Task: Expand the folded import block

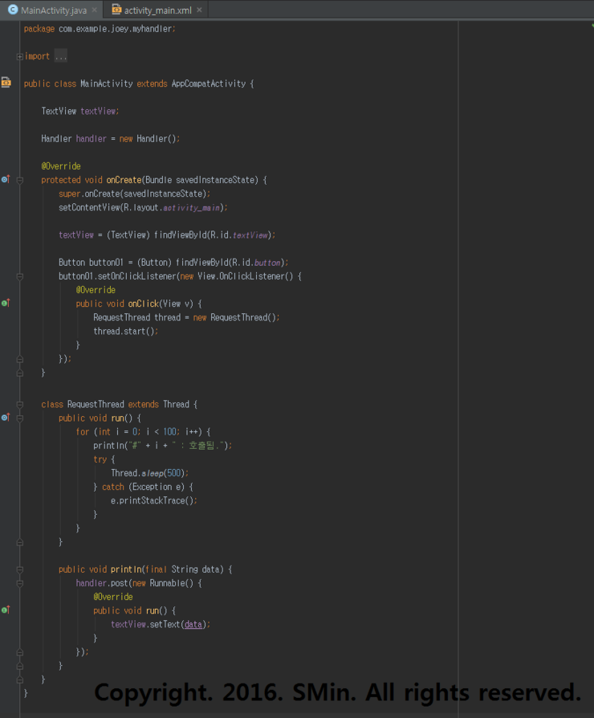Action: point(20,56)
